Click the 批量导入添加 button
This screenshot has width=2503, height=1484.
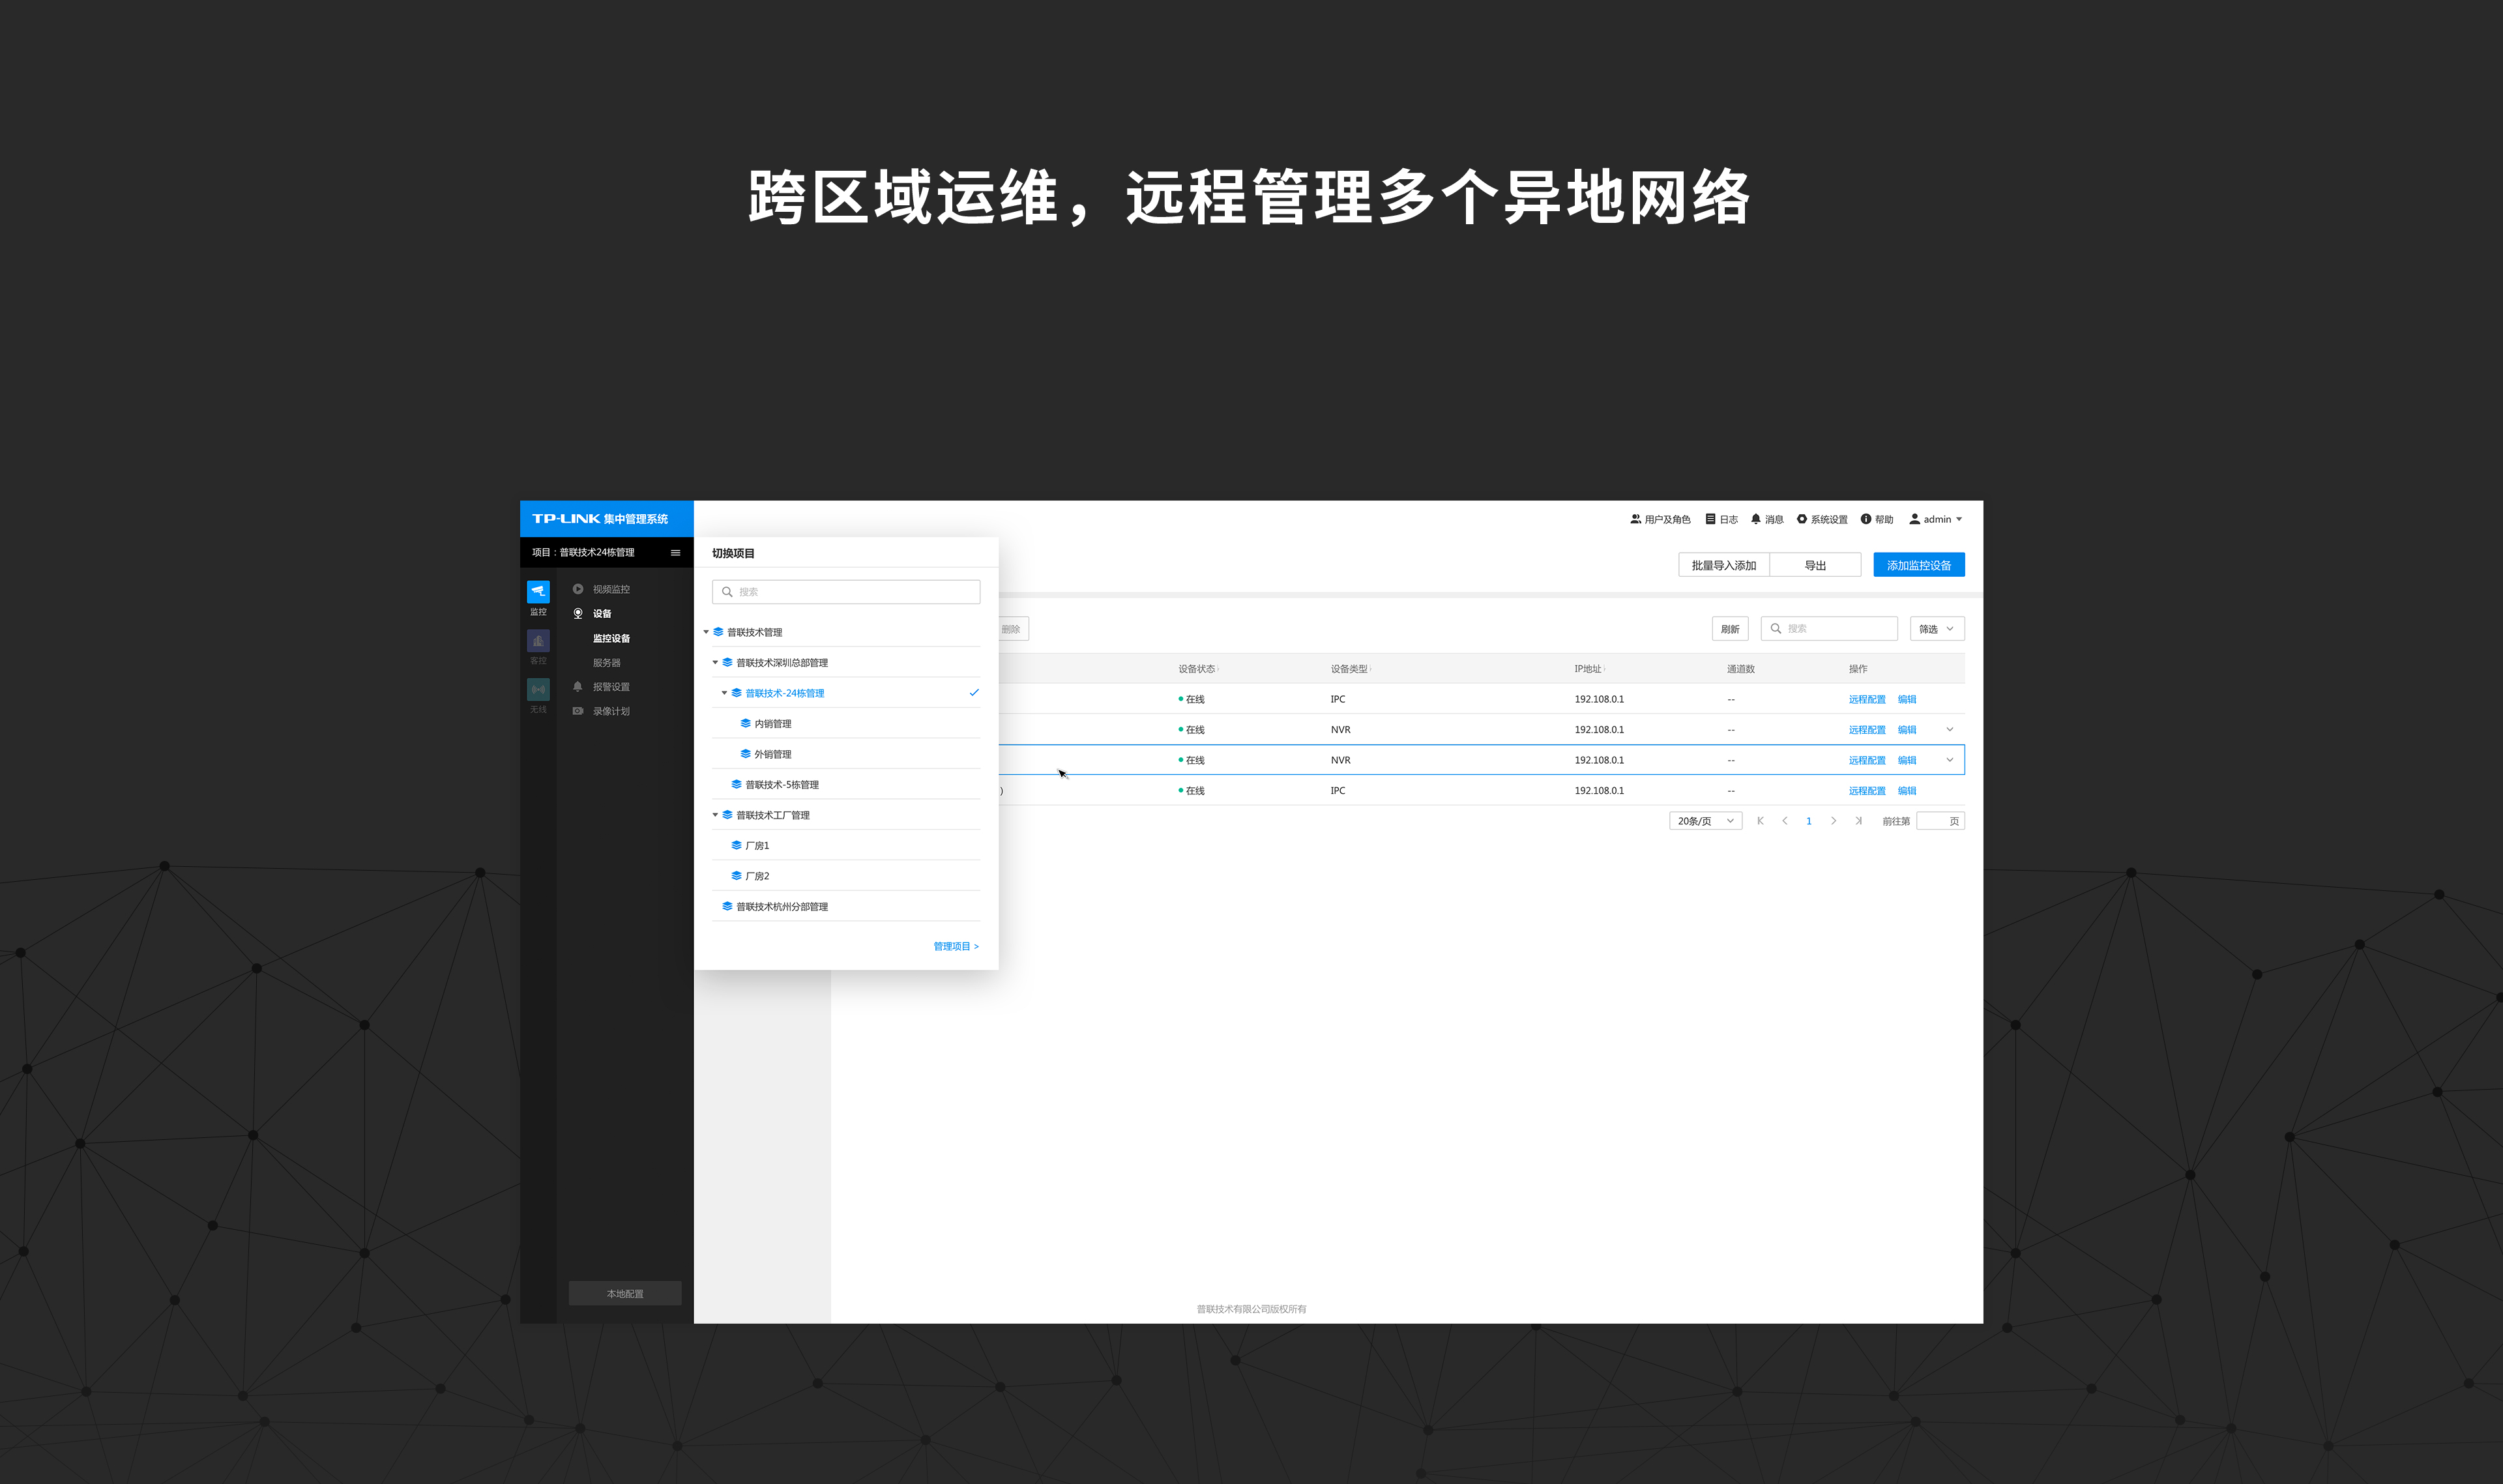(x=1724, y=565)
